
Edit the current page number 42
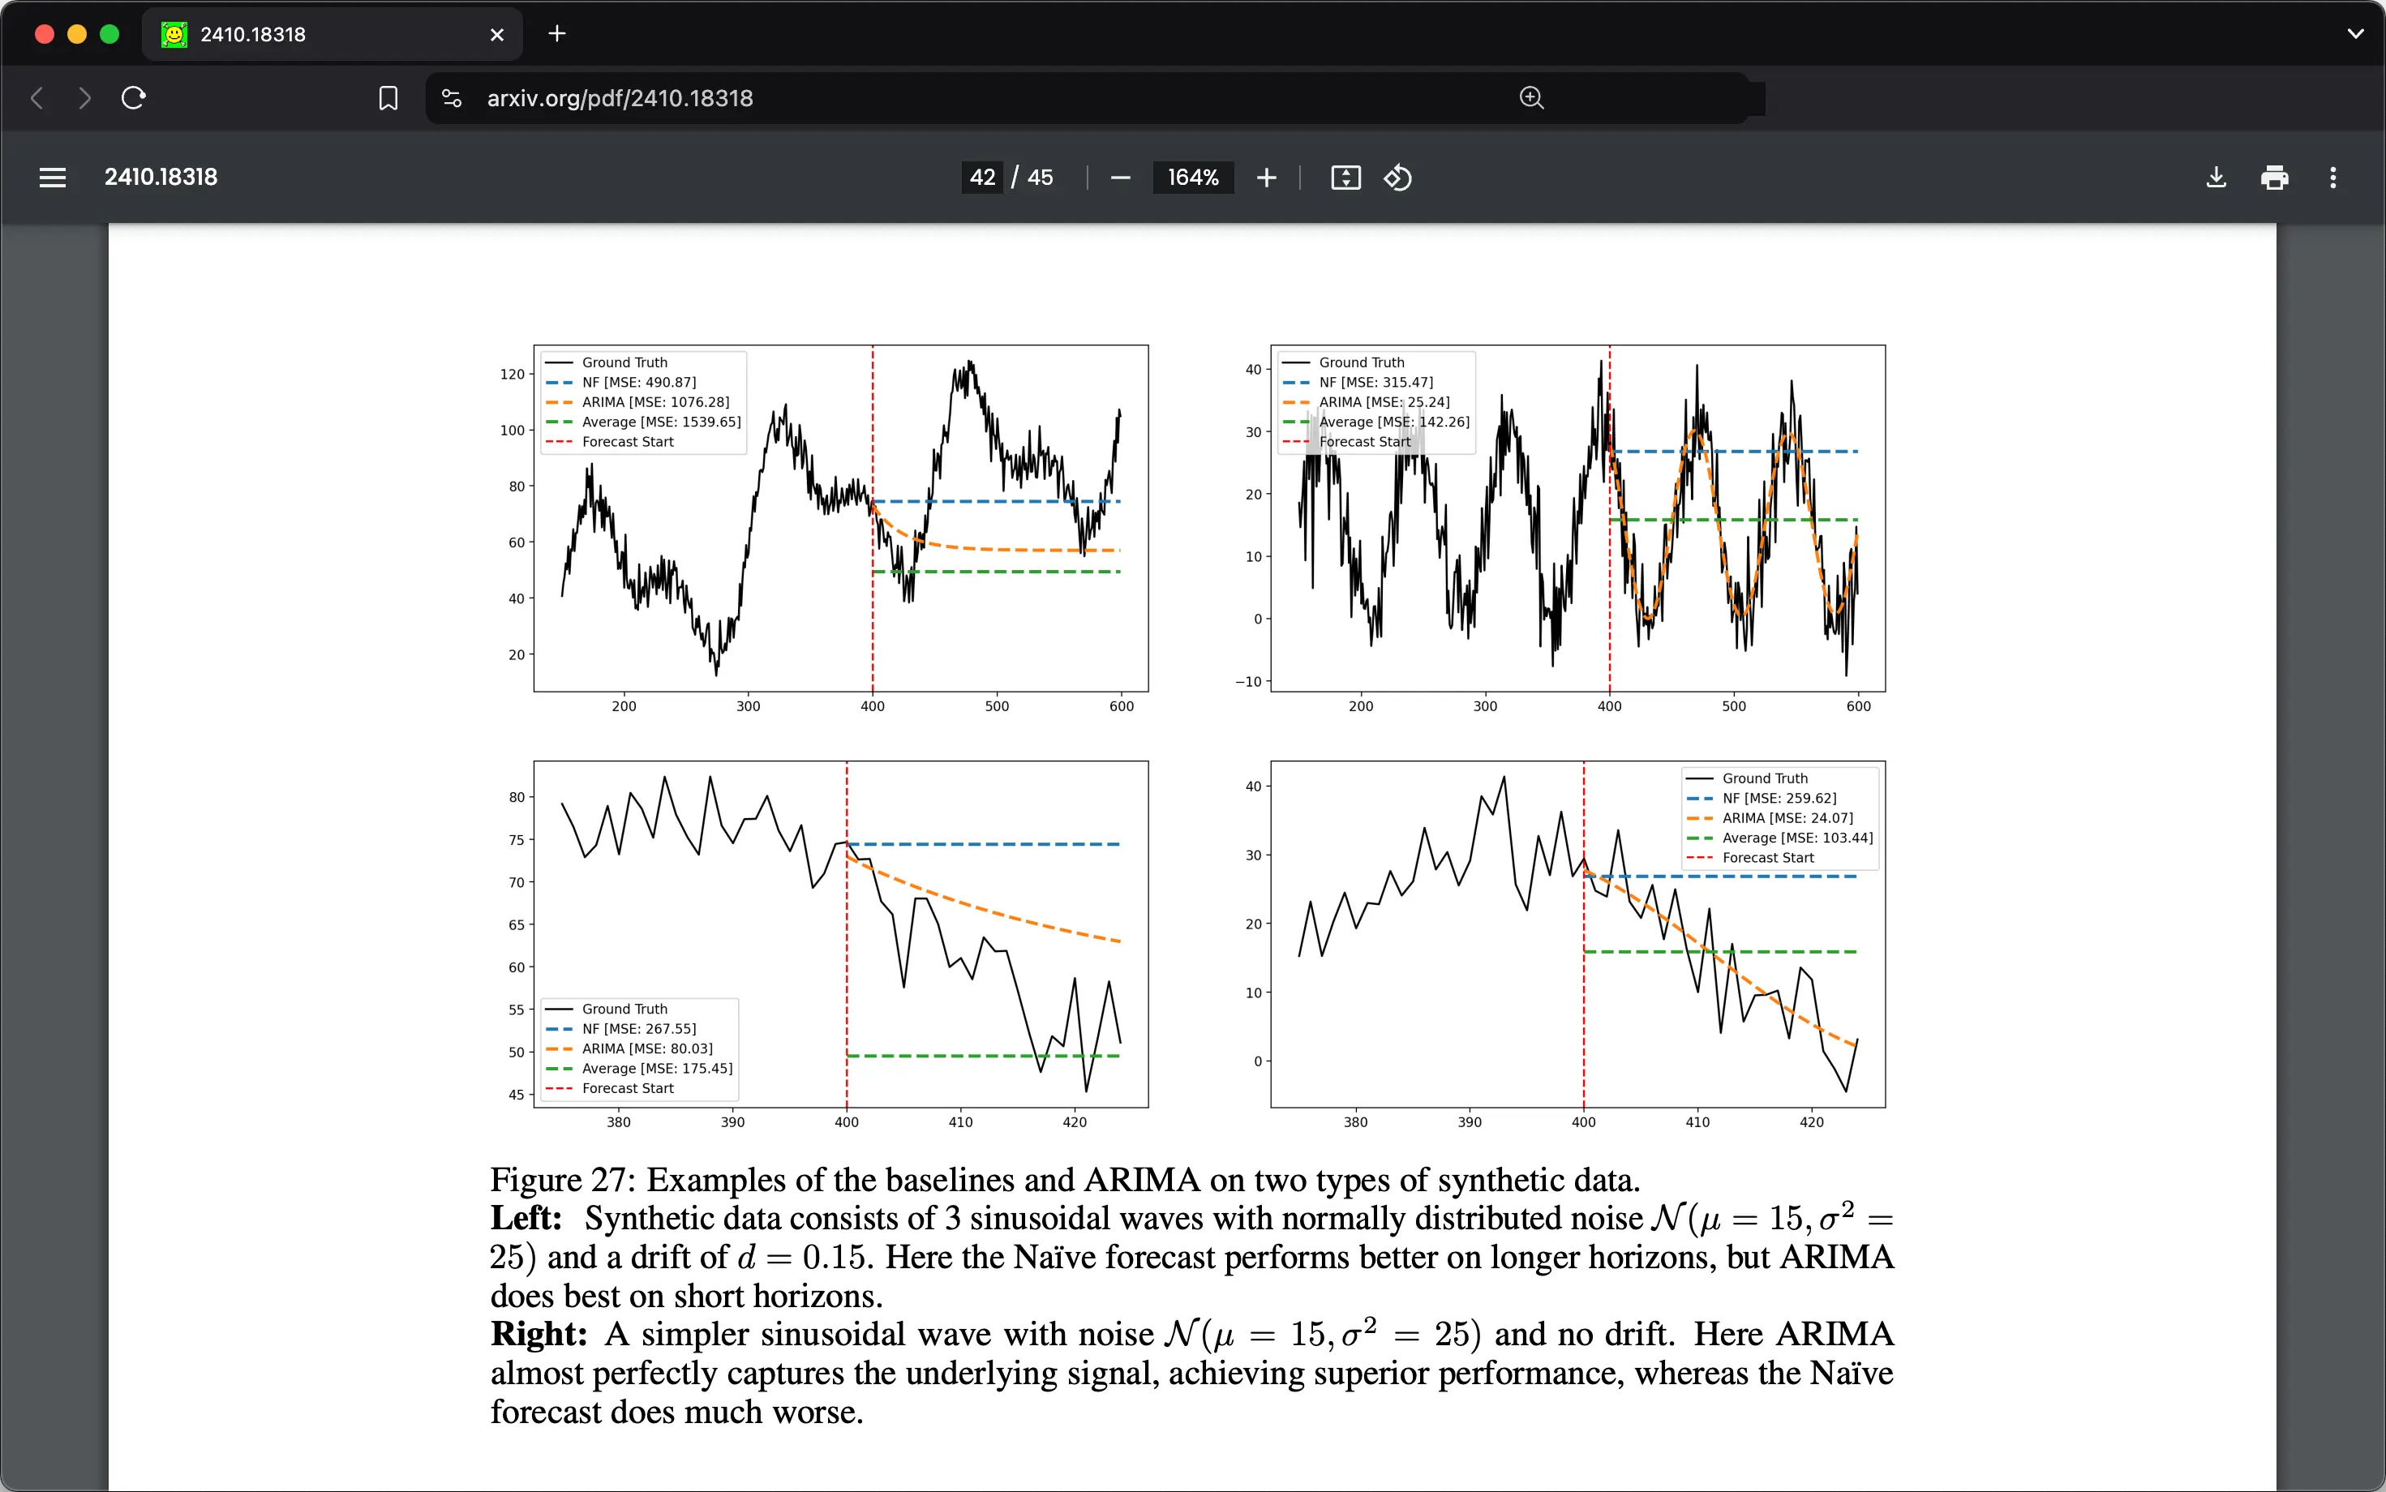point(983,178)
